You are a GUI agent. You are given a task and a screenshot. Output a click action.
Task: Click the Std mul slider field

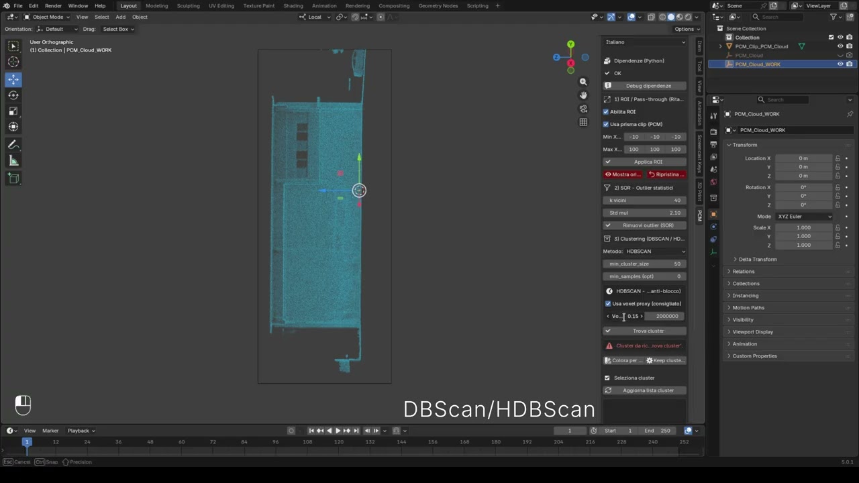pos(645,213)
